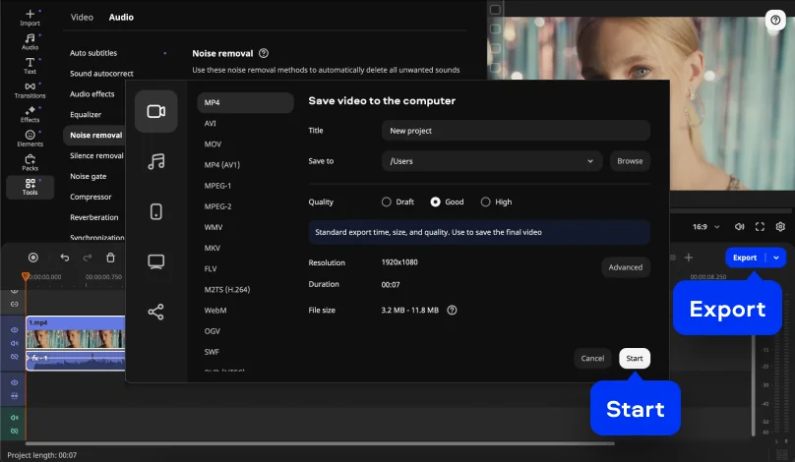Select the High quality radio button
Image resolution: width=795 pixels, height=462 pixels.
[485, 202]
